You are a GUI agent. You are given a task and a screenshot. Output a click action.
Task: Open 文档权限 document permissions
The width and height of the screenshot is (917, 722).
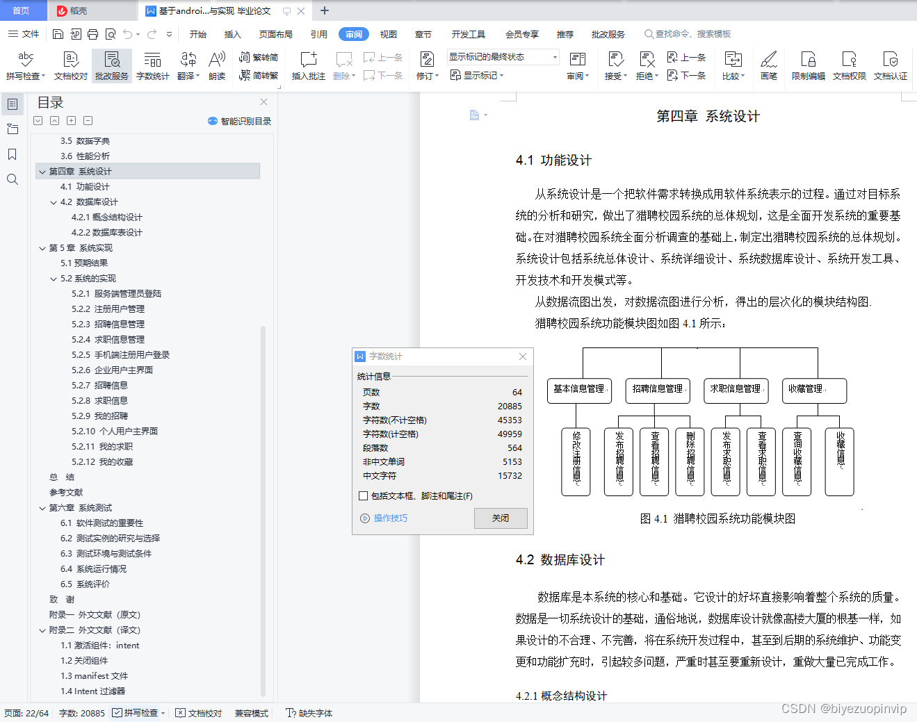(x=849, y=65)
